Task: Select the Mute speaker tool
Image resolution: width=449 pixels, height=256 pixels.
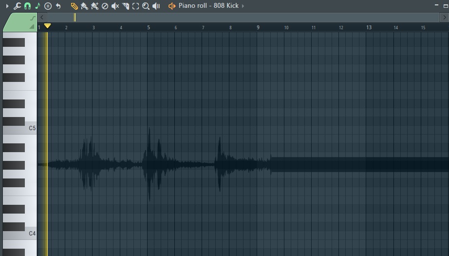Action: click(115, 6)
